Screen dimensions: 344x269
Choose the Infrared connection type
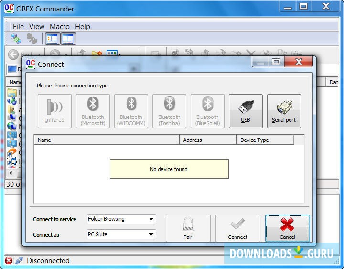[x=54, y=111]
